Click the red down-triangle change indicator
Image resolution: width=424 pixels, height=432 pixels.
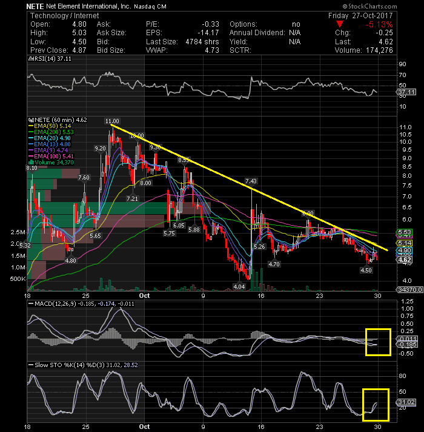(340, 24)
